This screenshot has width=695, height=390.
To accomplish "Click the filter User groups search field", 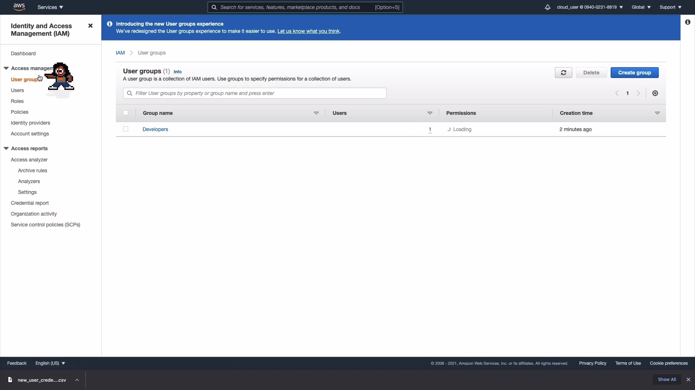I will pos(255,93).
